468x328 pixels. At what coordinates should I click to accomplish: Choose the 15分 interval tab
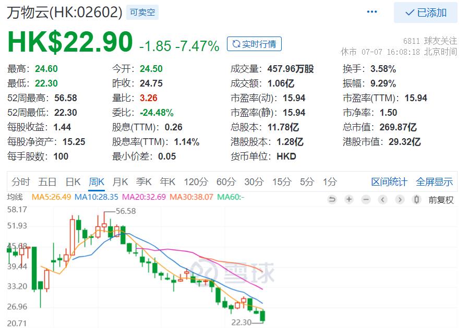(x=282, y=181)
